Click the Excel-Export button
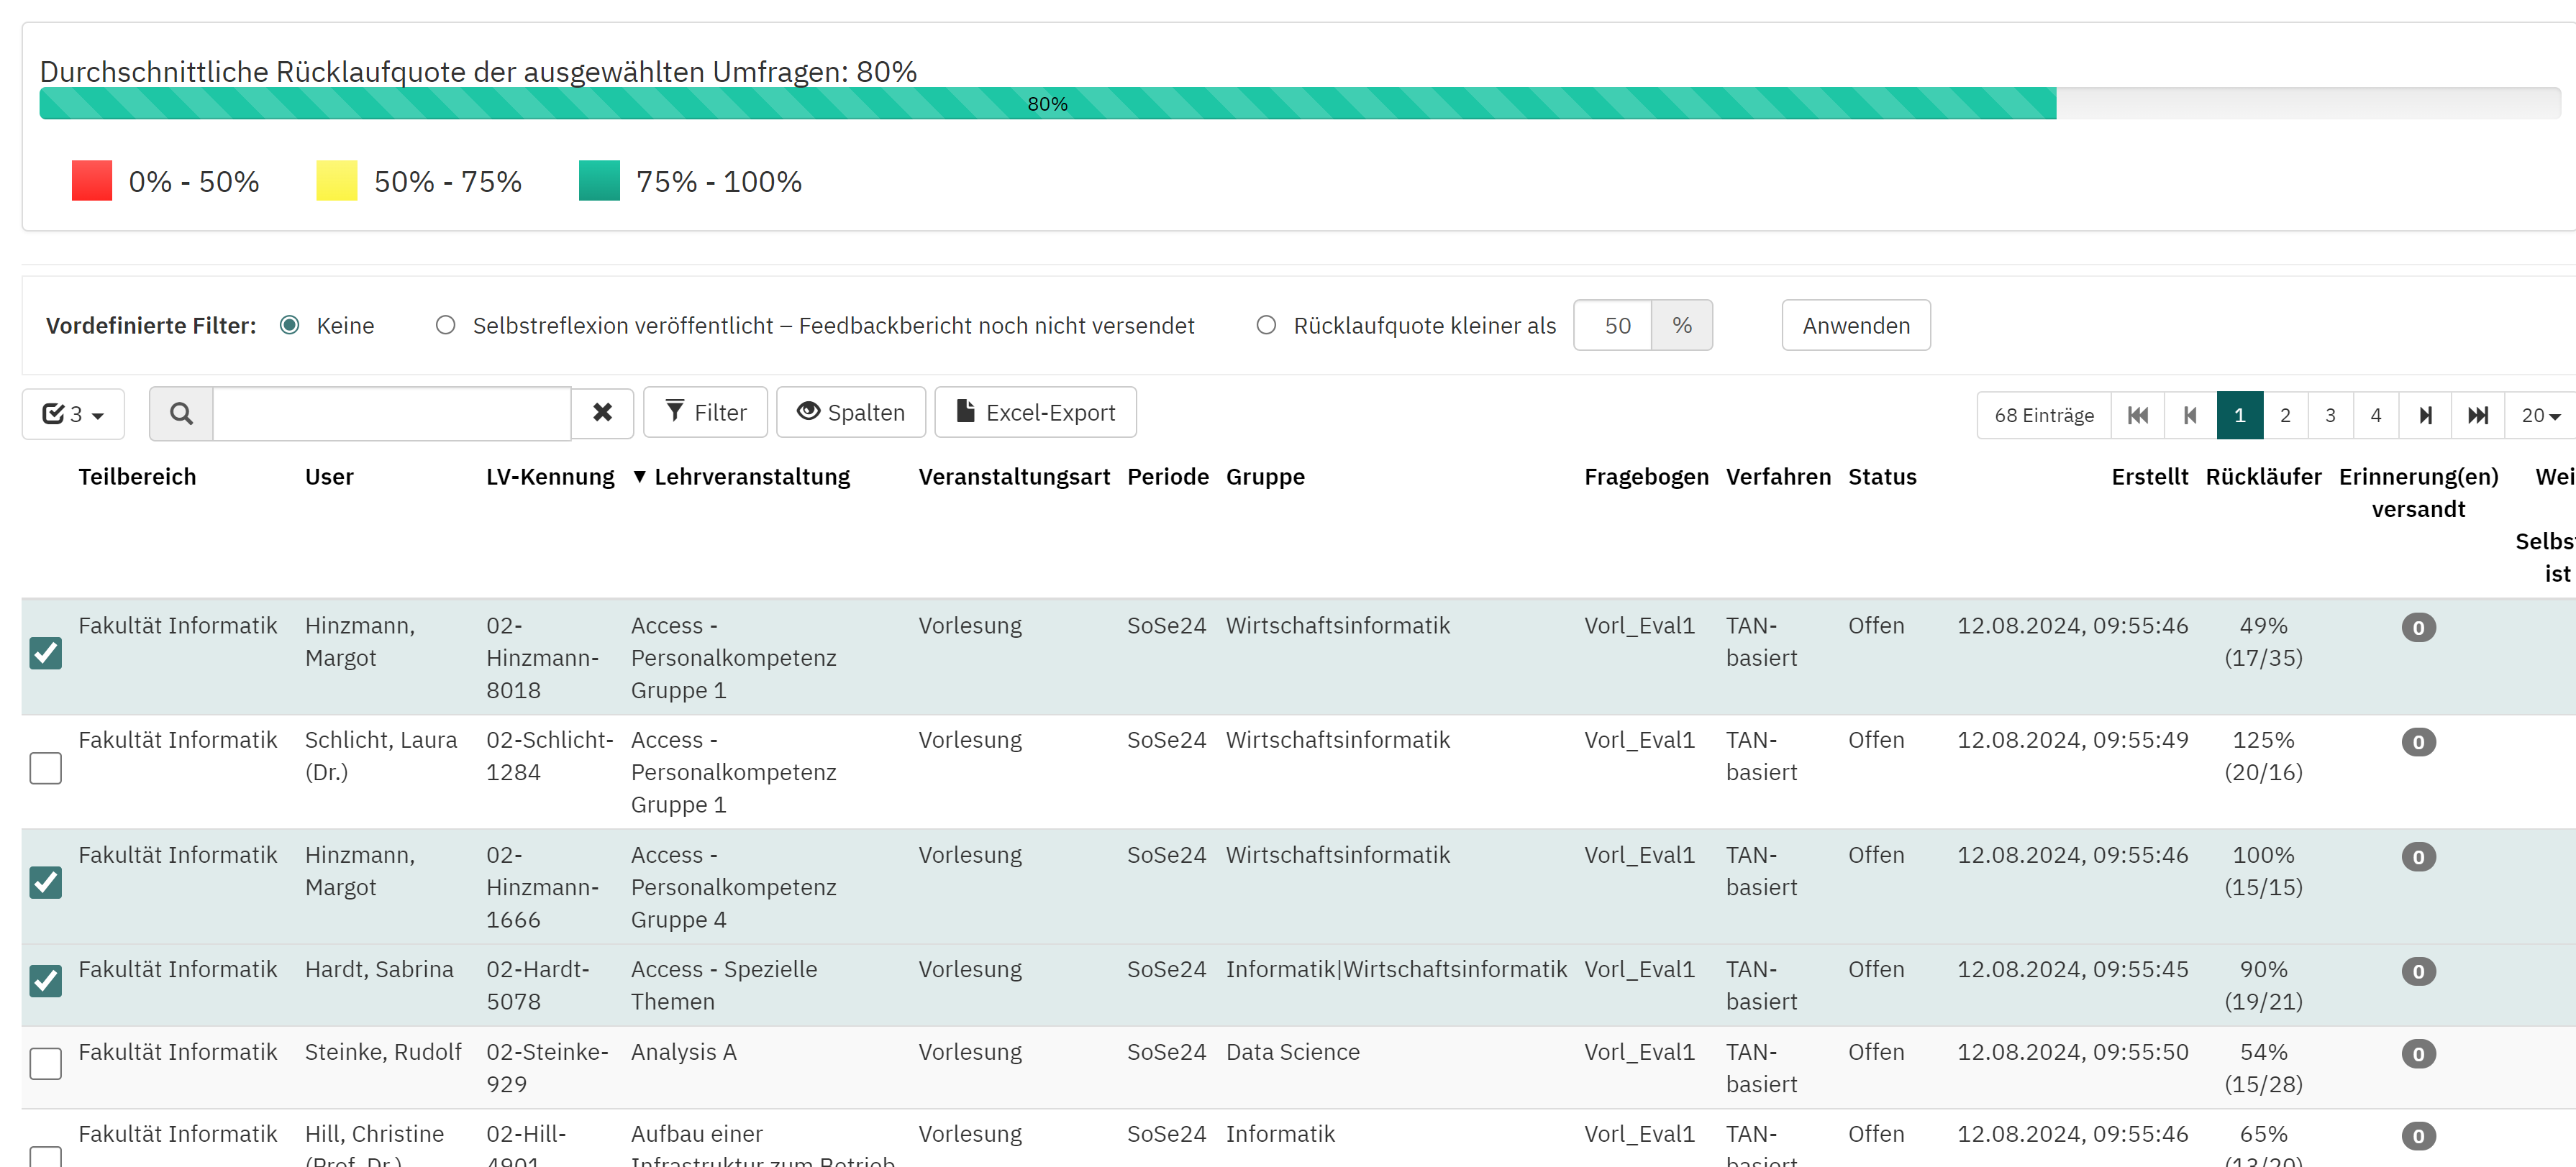The image size is (2576, 1167). pos(1035,413)
